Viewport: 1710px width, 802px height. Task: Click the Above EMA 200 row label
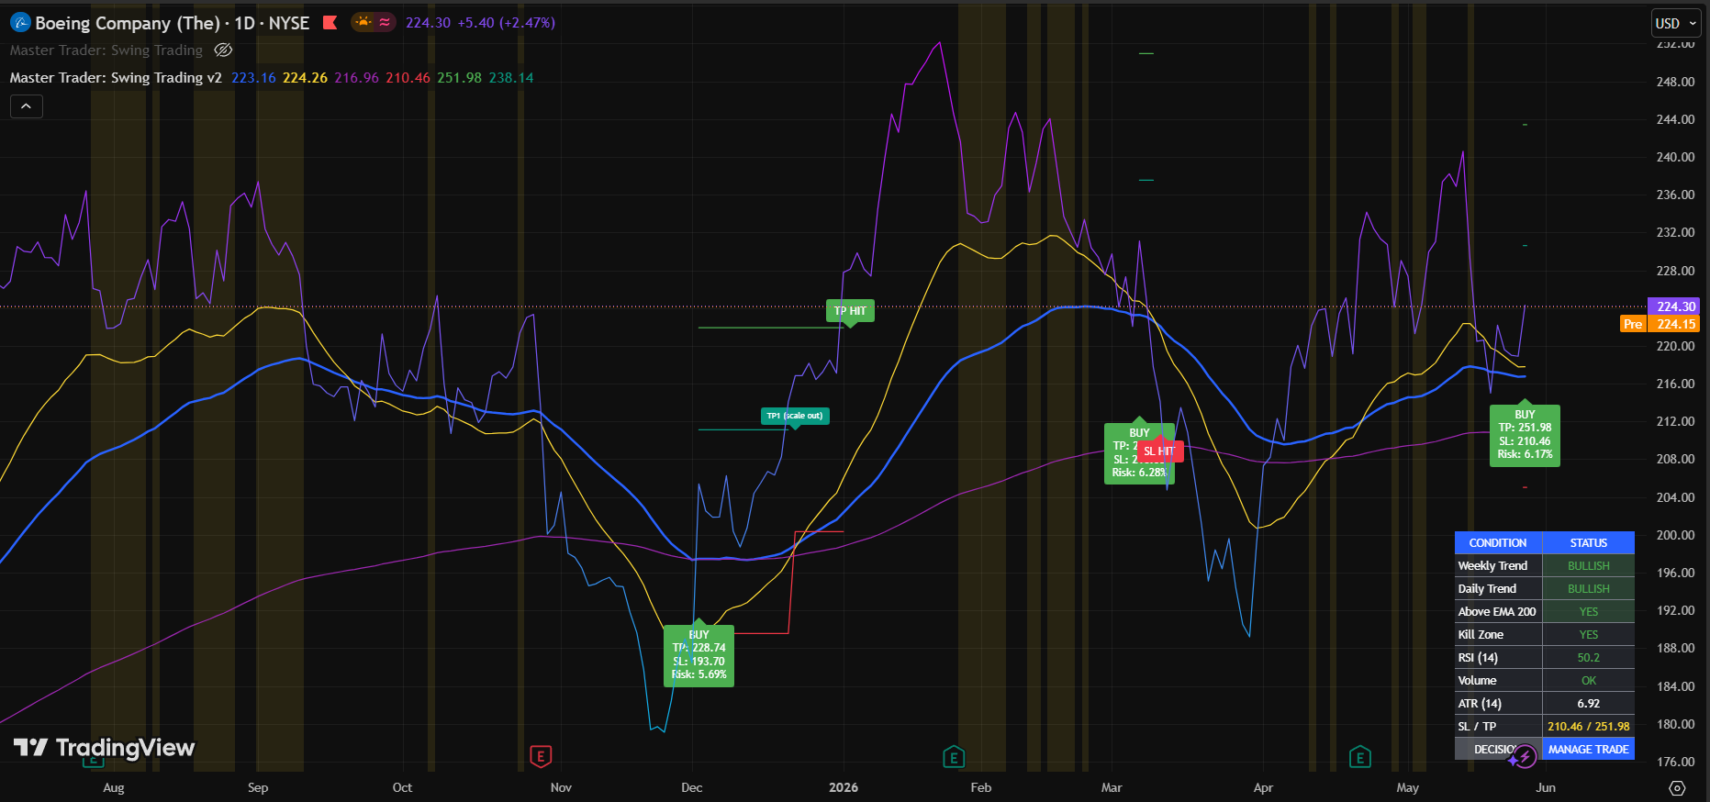(1496, 612)
